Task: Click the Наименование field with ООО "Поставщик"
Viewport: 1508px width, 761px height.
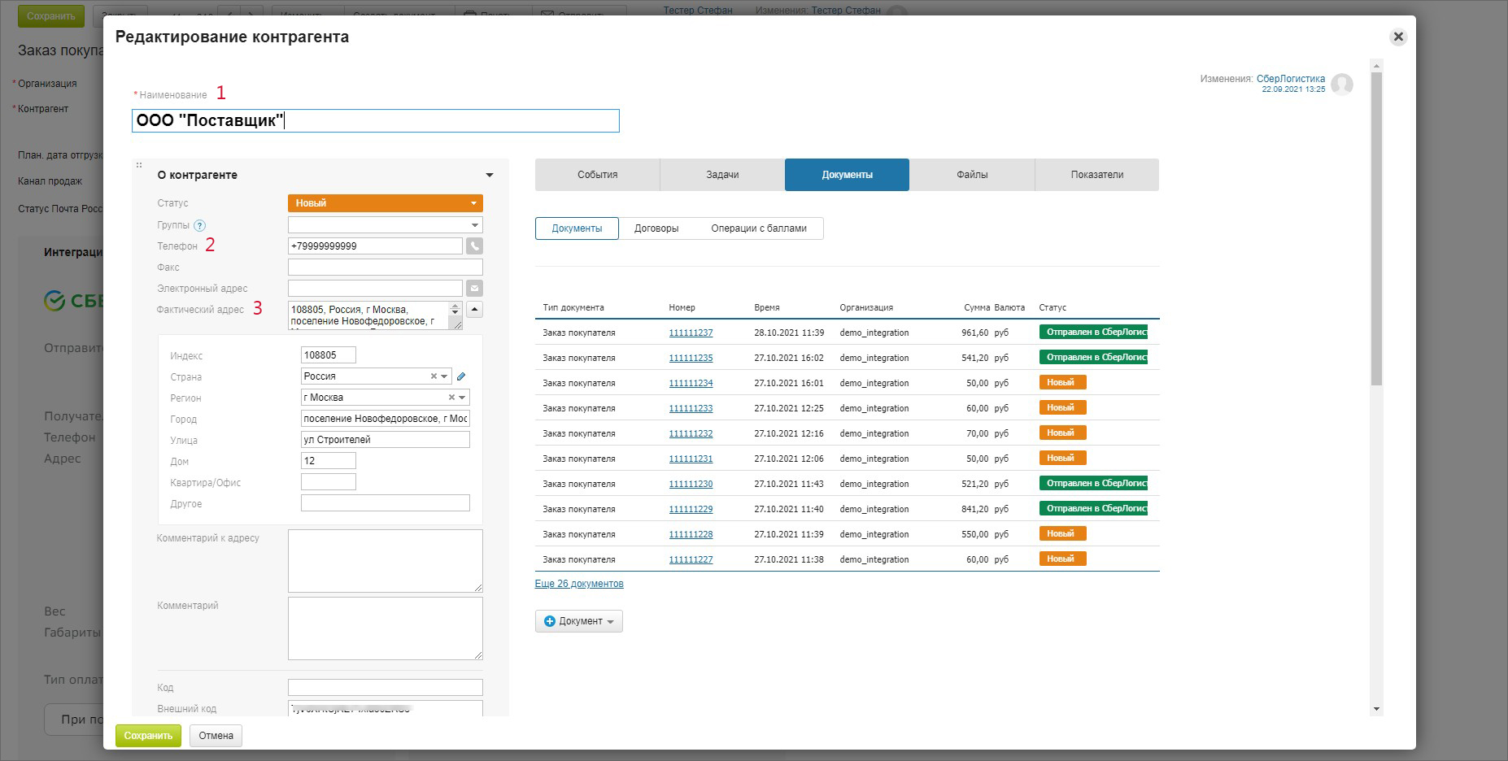Action: point(376,121)
